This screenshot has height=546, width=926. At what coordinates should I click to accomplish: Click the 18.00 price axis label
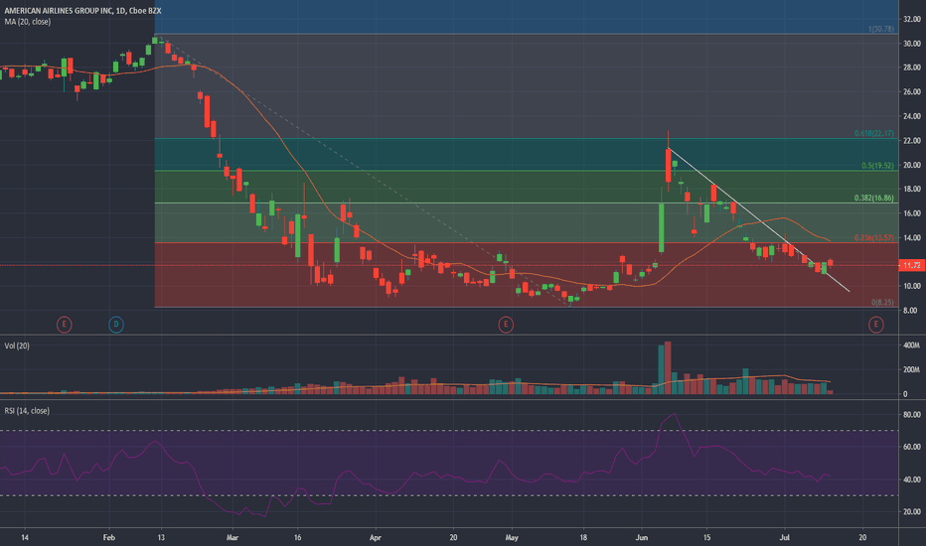click(912, 189)
